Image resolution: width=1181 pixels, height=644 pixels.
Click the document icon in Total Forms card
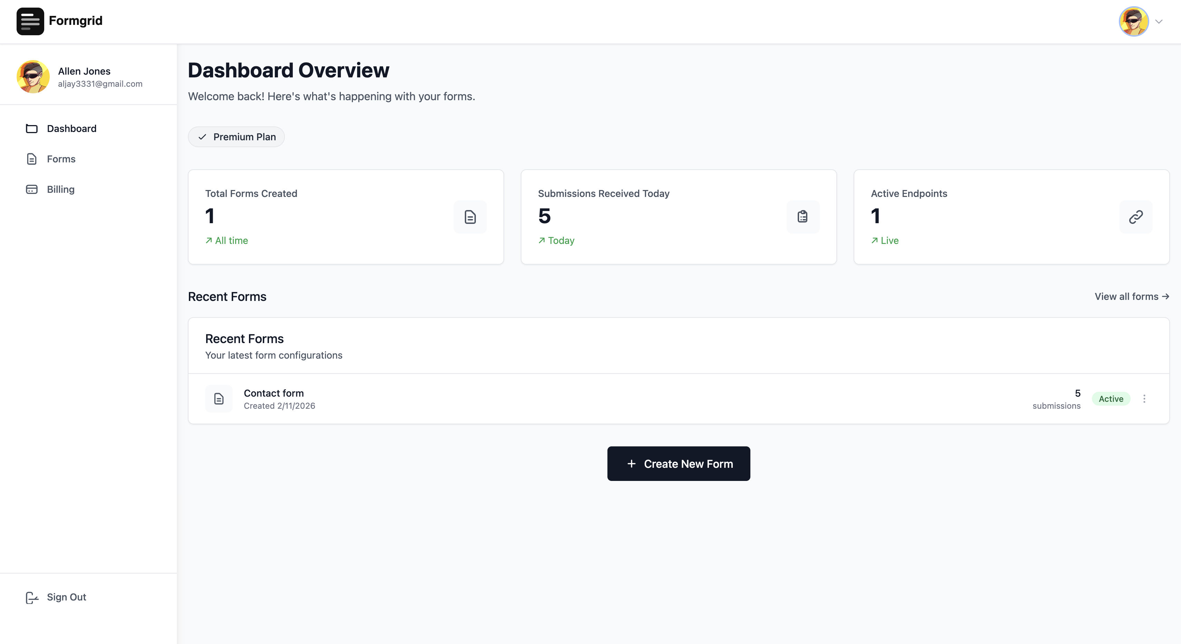click(470, 217)
